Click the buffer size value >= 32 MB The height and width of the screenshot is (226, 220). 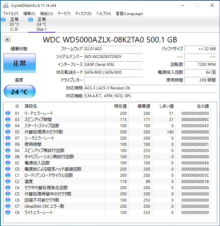[200, 49]
